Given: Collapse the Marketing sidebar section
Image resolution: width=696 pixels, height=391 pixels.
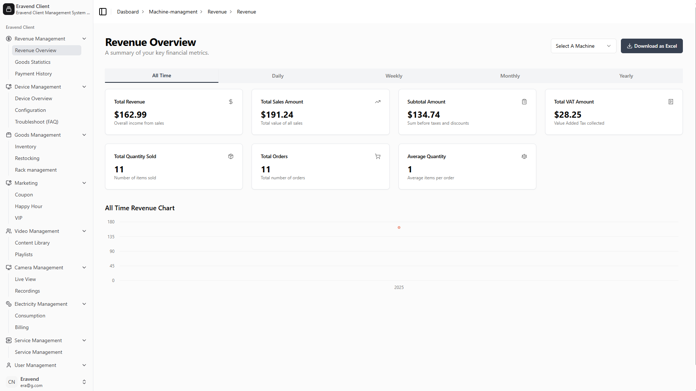Looking at the screenshot, I should pyautogui.click(x=84, y=183).
